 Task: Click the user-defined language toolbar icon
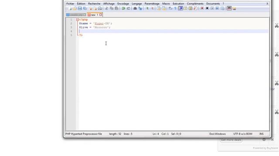185,8
